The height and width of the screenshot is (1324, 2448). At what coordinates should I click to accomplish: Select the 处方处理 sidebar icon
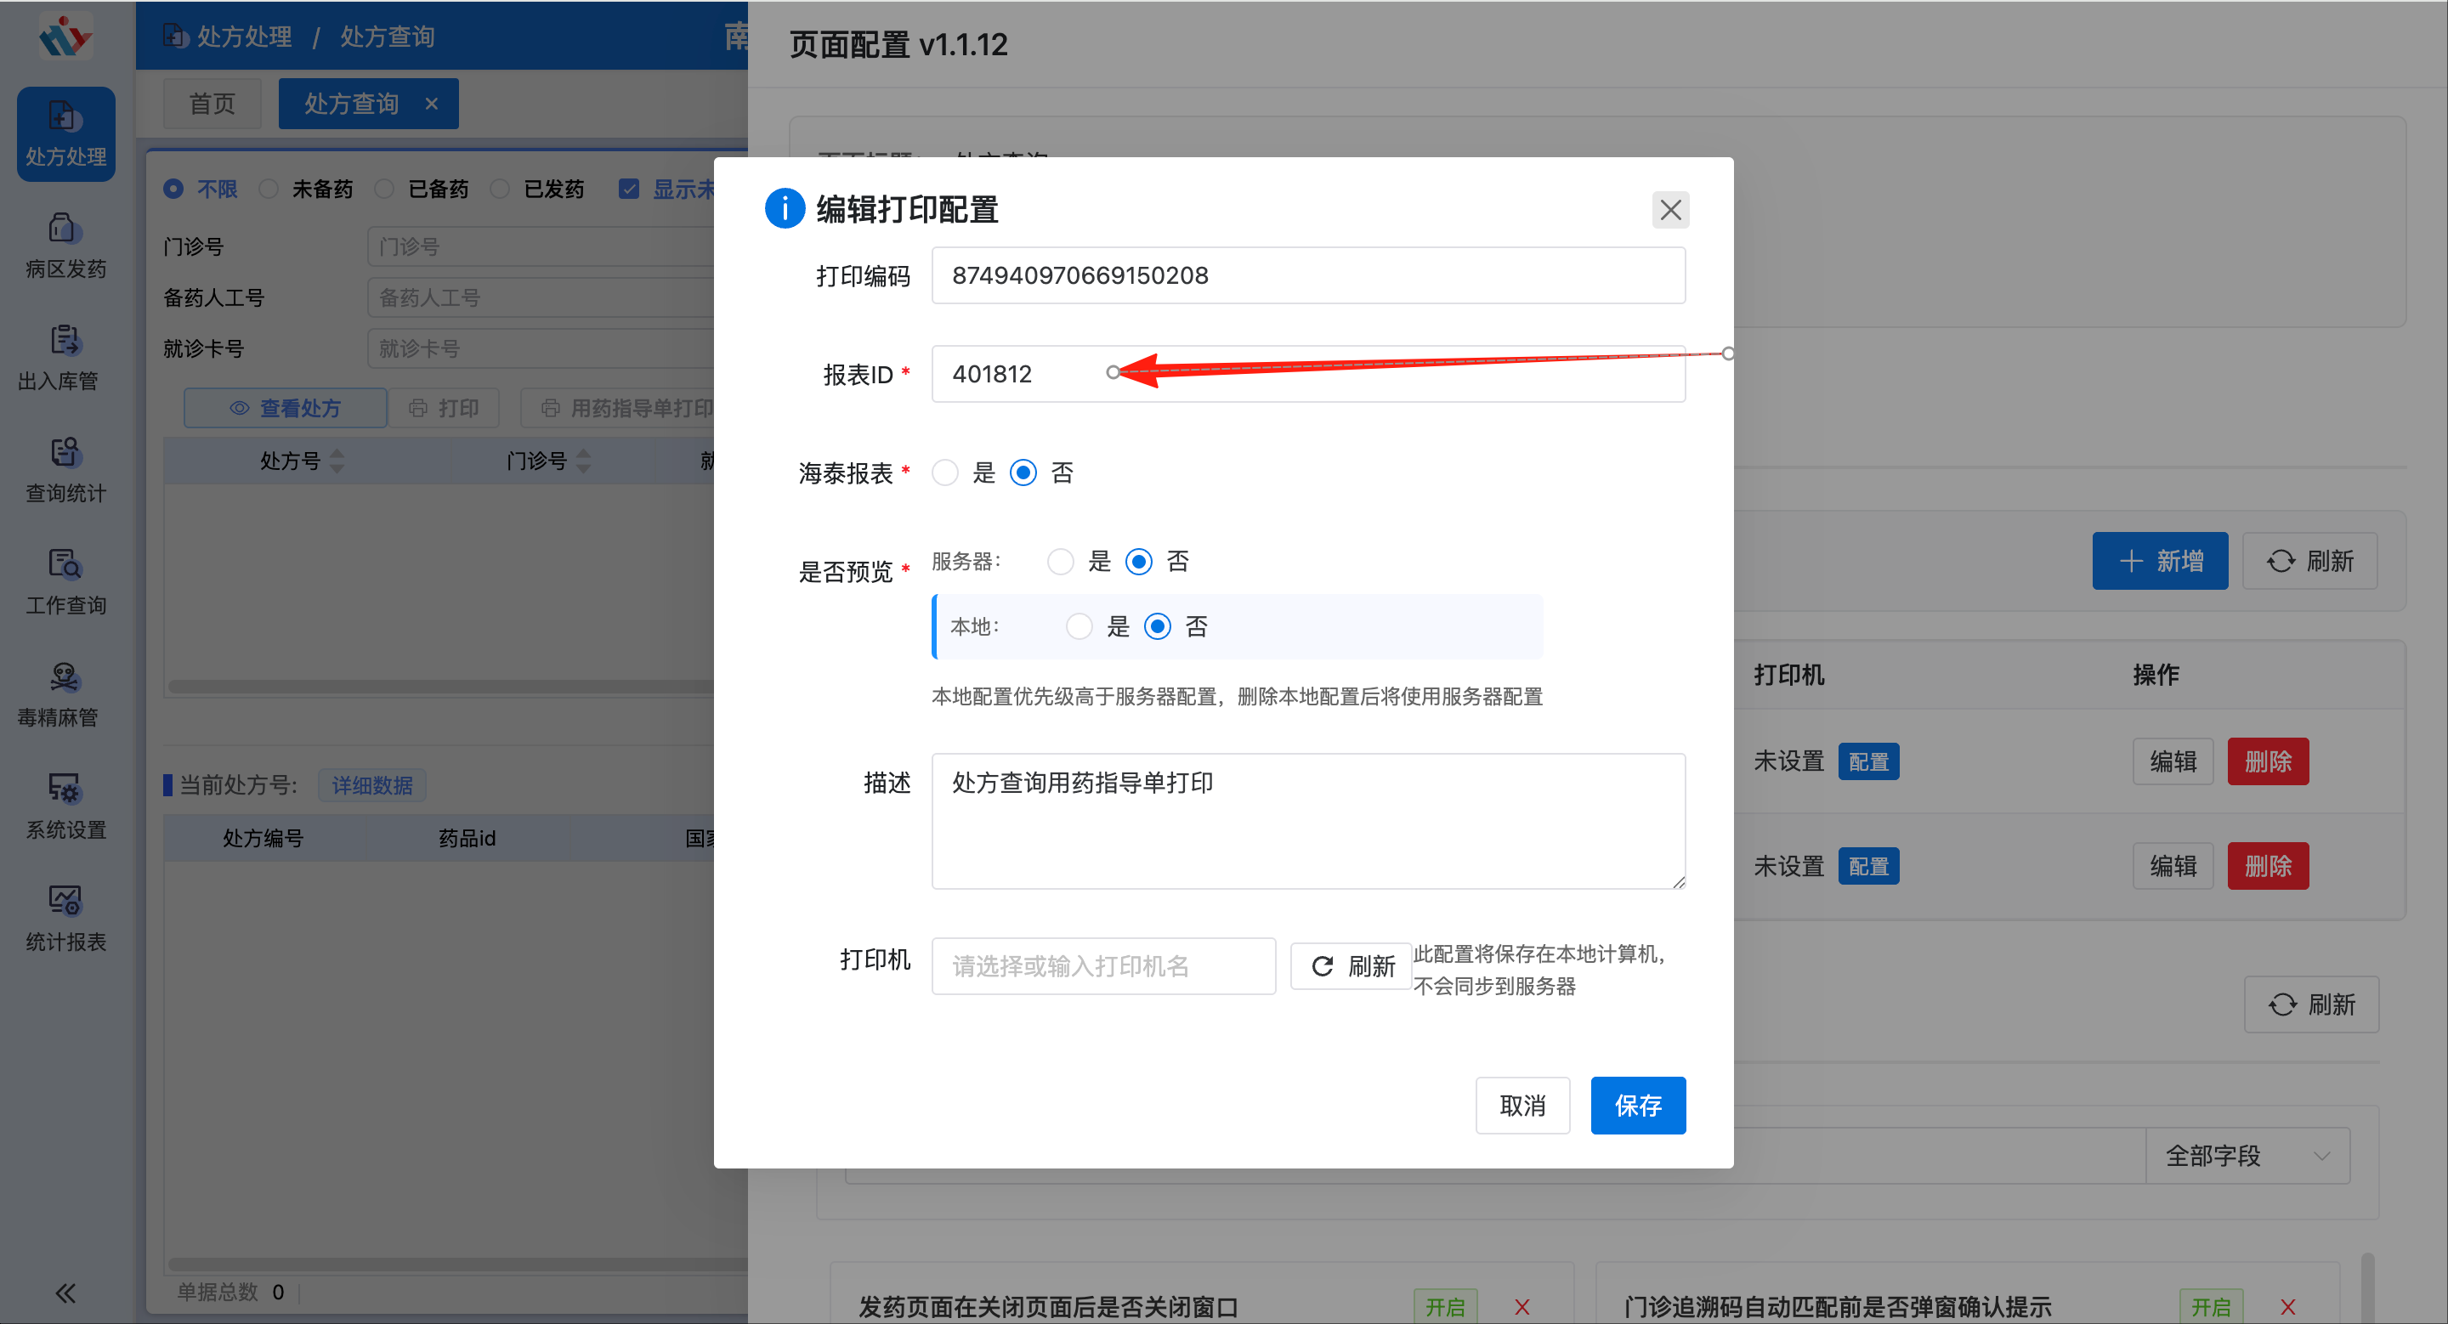pos(65,133)
